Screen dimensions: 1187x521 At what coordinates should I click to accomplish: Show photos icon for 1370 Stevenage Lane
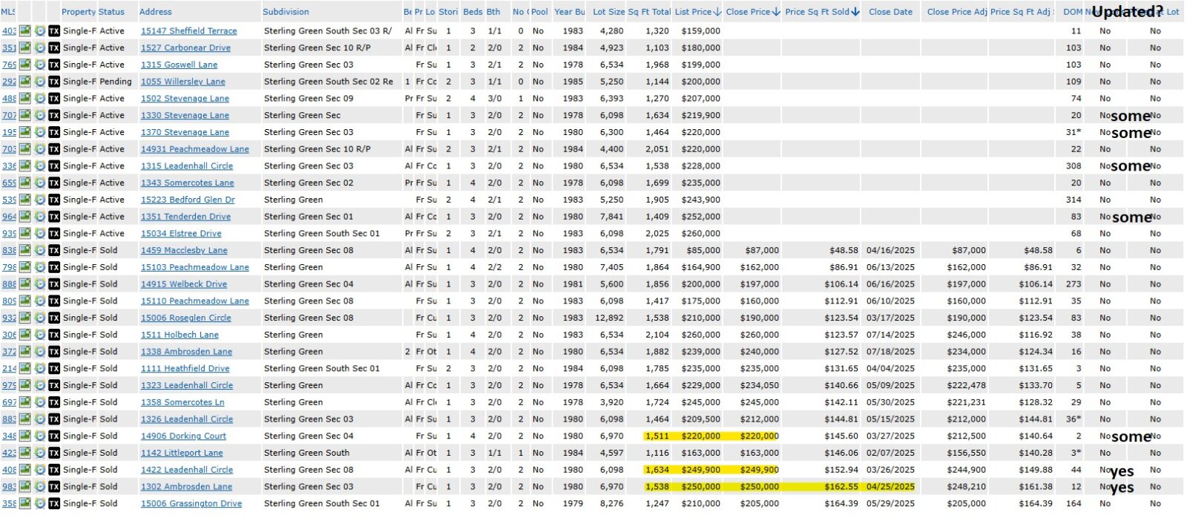pyautogui.click(x=24, y=132)
